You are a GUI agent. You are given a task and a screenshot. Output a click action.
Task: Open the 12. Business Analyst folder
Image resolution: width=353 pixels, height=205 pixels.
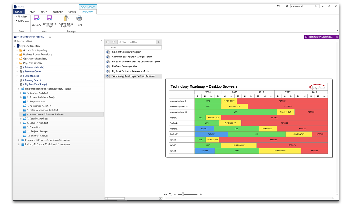[x=37, y=136]
